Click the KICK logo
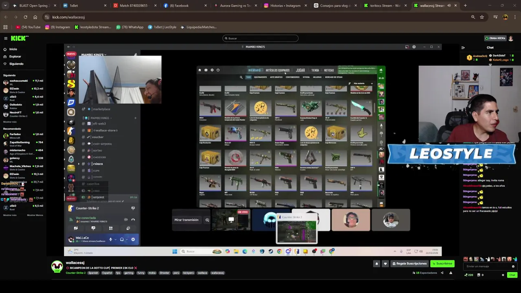The image size is (521, 293). pyautogui.click(x=20, y=38)
